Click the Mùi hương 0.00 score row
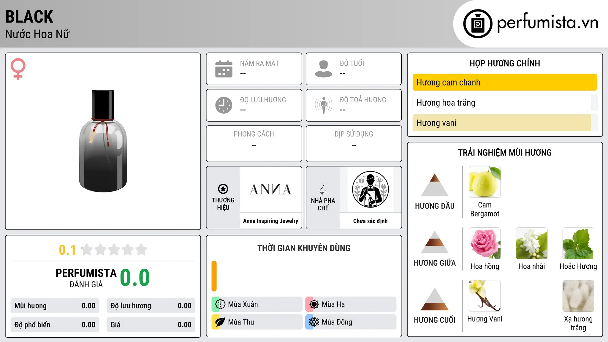This screenshot has width=608, height=342. 55,306
